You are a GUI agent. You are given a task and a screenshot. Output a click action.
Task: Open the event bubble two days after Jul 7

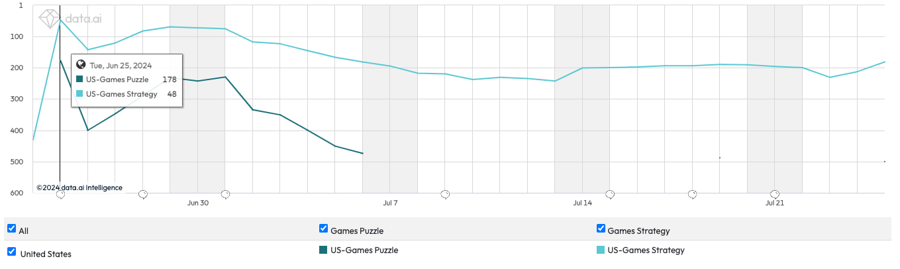tap(445, 194)
